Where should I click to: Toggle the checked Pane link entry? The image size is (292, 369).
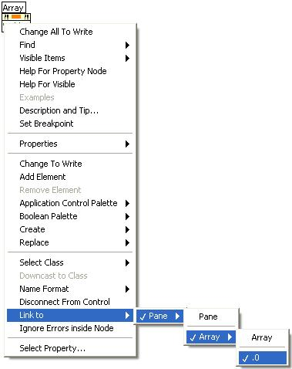click(159, 316)
